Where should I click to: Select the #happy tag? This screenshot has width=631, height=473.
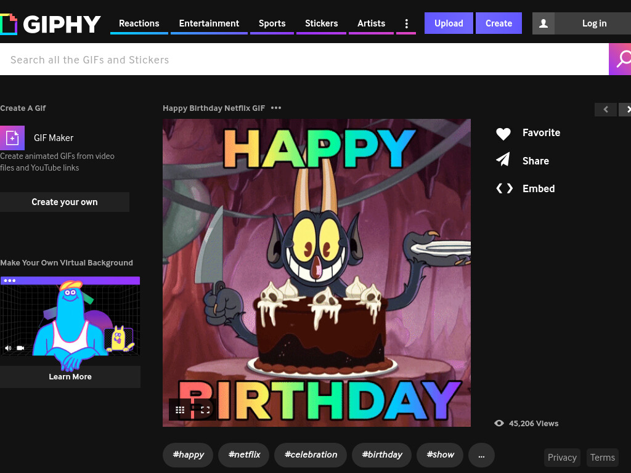pyautogui.click(x=188, y=455)
